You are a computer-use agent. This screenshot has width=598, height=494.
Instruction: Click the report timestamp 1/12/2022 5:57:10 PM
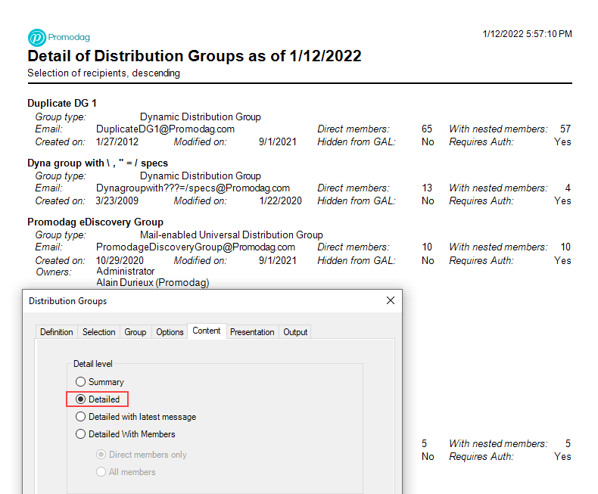[528, 34]
